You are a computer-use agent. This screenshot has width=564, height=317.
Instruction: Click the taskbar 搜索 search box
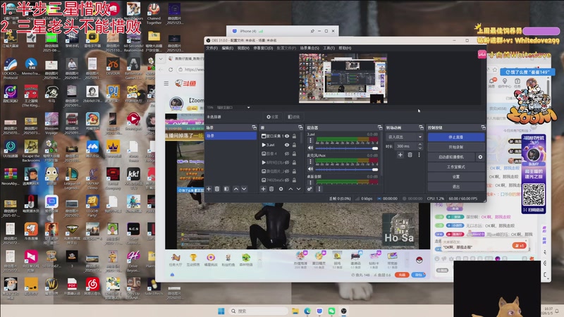tap(259, 311)
